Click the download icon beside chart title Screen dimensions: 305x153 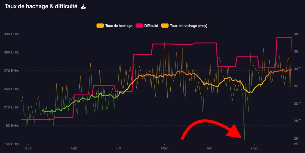pos(83,7)
